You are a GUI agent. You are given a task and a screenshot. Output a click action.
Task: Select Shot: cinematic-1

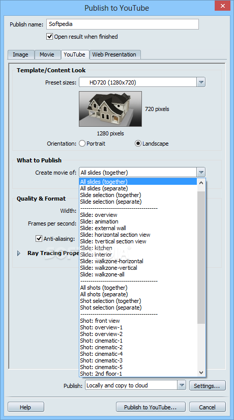click(138, 341)
